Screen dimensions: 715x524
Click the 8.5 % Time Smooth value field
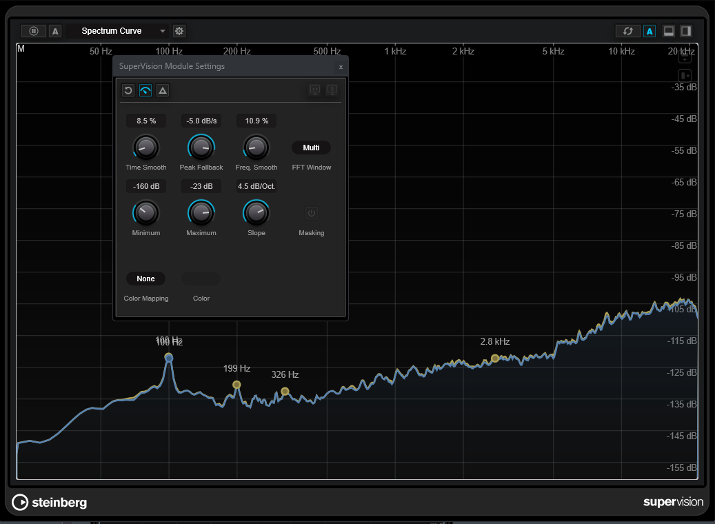tap(146, 121)
